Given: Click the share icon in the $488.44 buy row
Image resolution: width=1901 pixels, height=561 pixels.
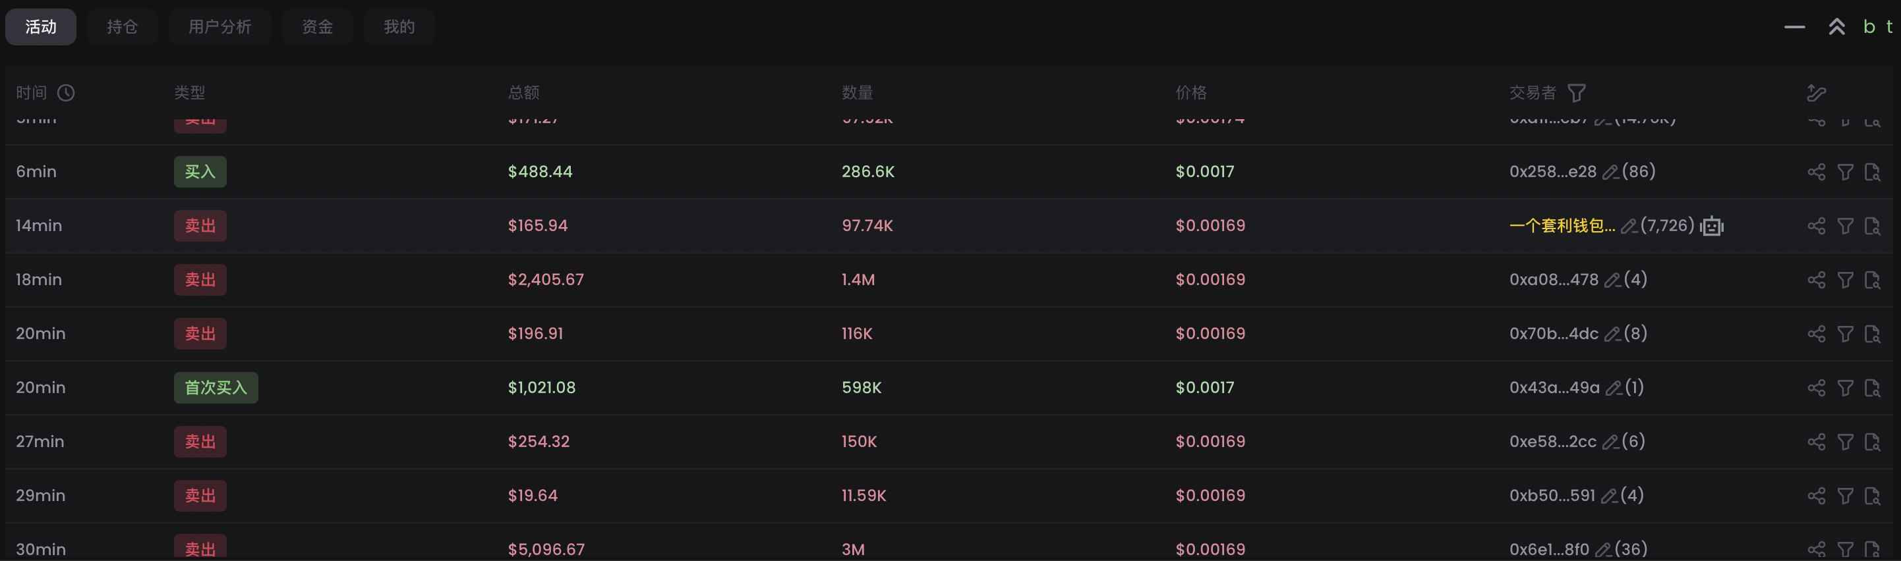Looking at the screenshot, I should pyautogui.click(x=1816, y=172).
